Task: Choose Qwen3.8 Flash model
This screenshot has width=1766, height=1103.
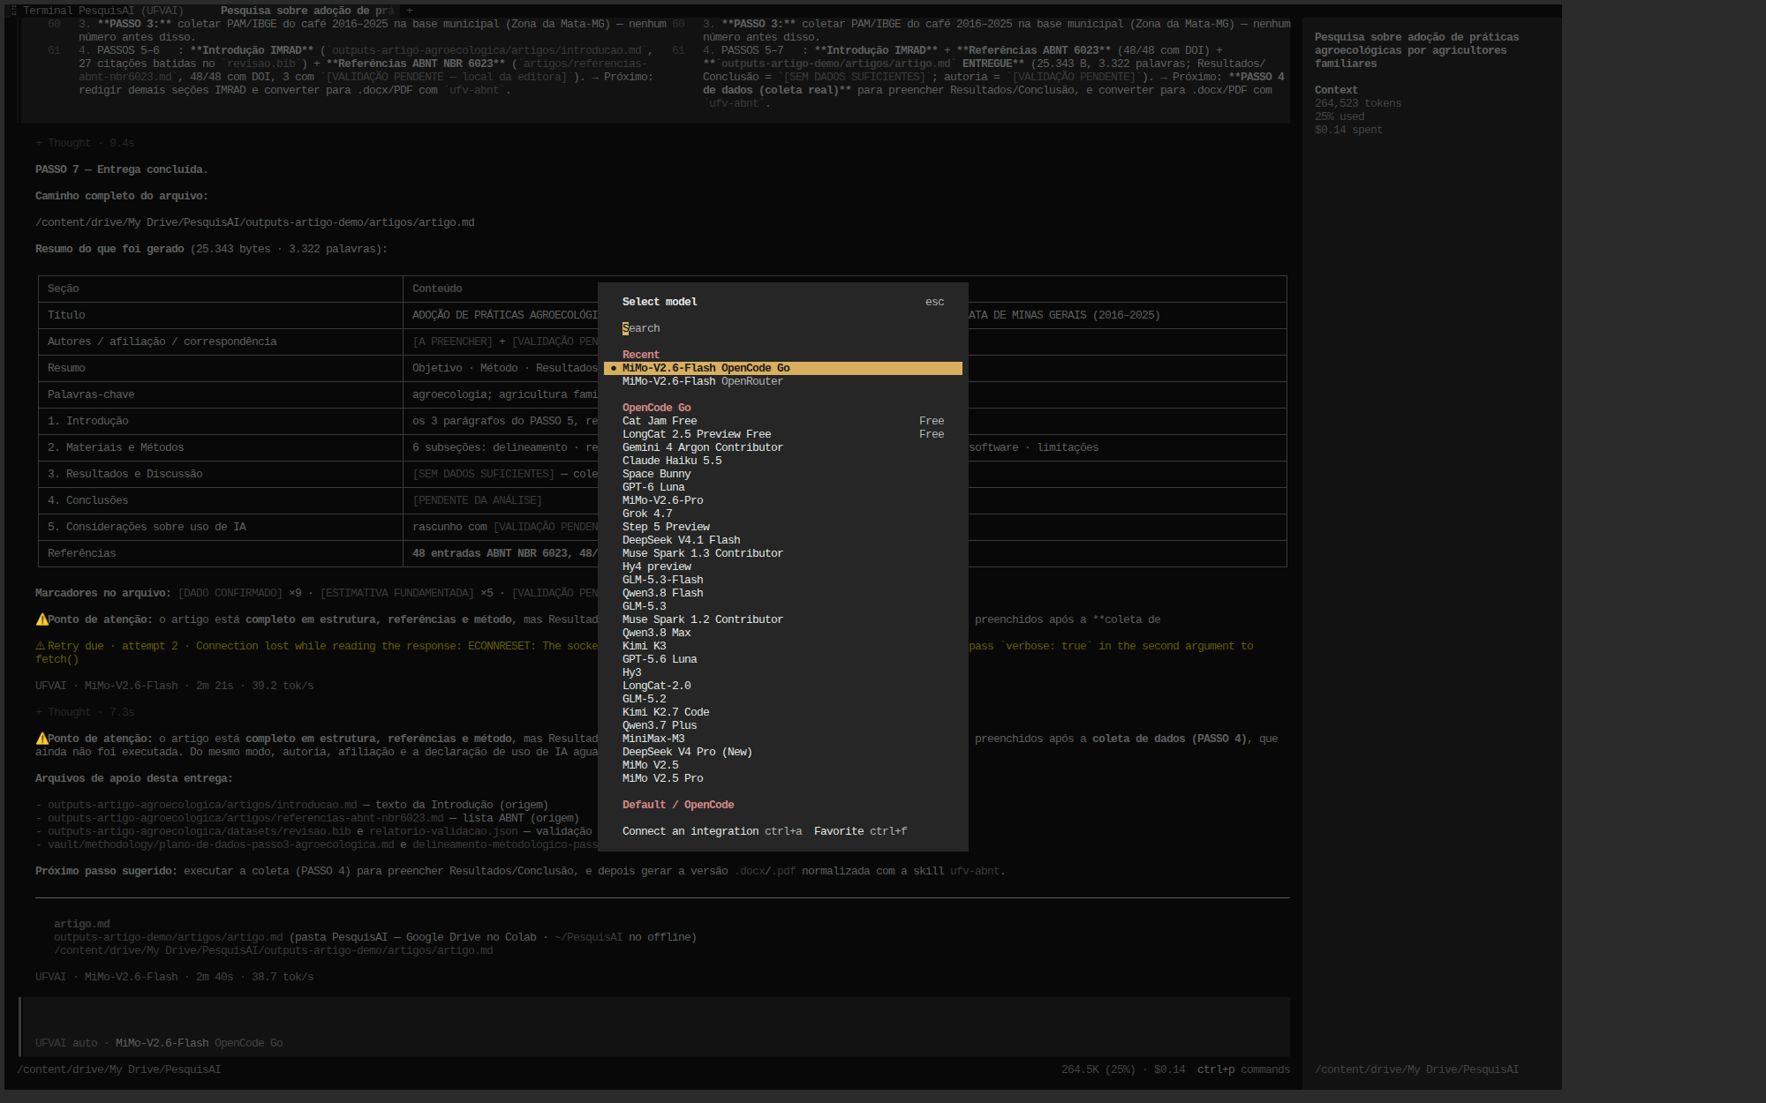Action: point(782,593)
